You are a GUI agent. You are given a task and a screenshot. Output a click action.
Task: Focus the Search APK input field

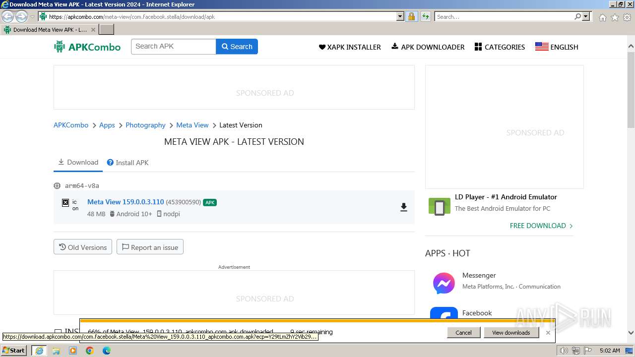click(174, 47)
